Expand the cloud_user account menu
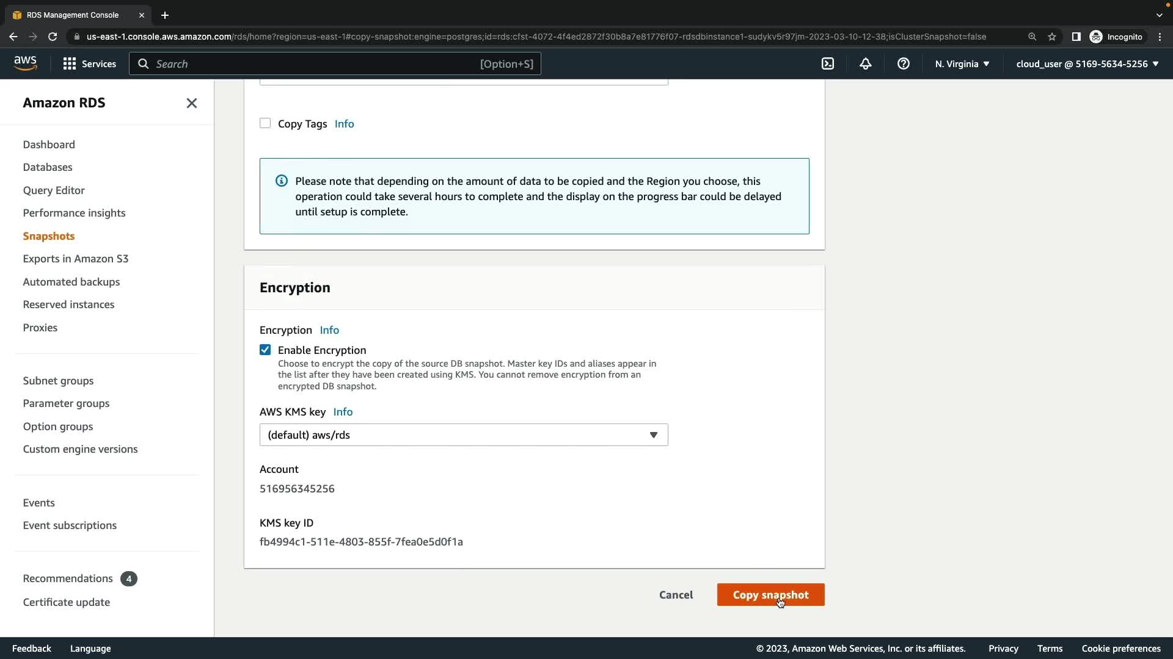 (1087, 63)
